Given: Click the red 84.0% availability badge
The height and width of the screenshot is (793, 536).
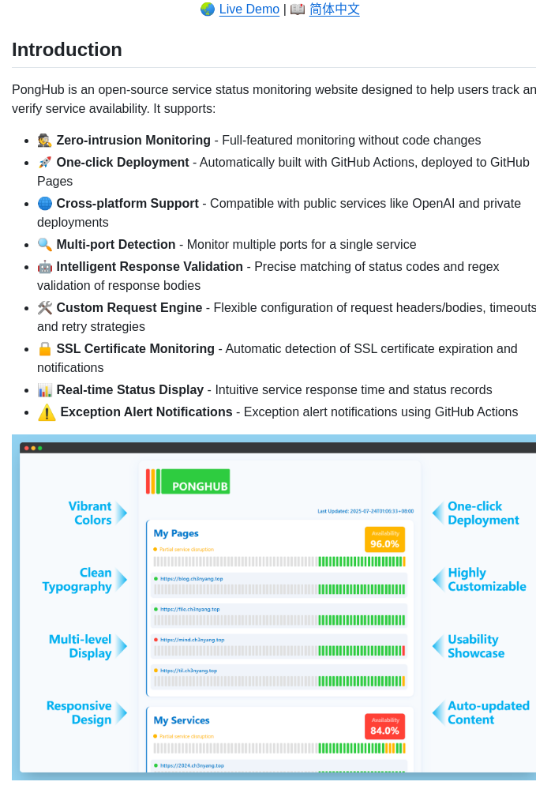Looking at the screenshot, I should coord(384,727).
